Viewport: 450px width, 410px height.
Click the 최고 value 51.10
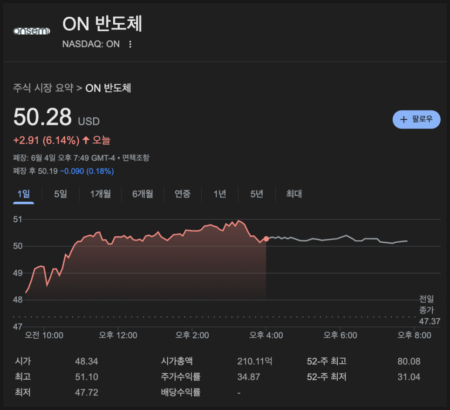[x=86, y=377]
